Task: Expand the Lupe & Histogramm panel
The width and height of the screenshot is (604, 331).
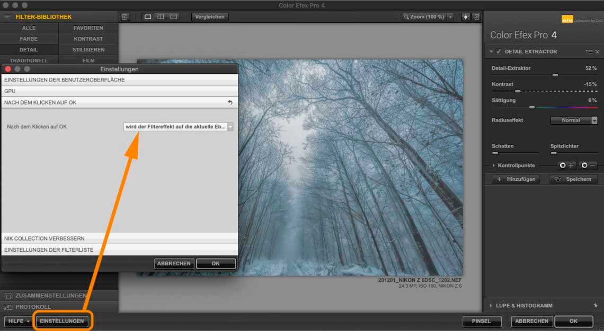Action: pyautogui.click(x=491, y=306)
